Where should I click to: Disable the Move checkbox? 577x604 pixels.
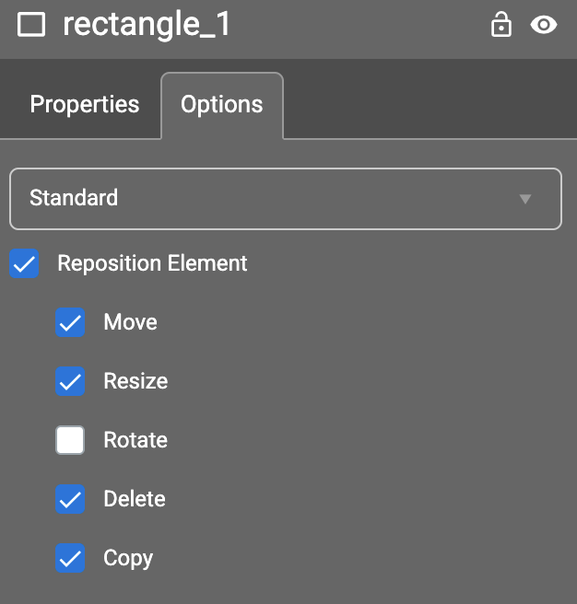(x=70, y=323)
